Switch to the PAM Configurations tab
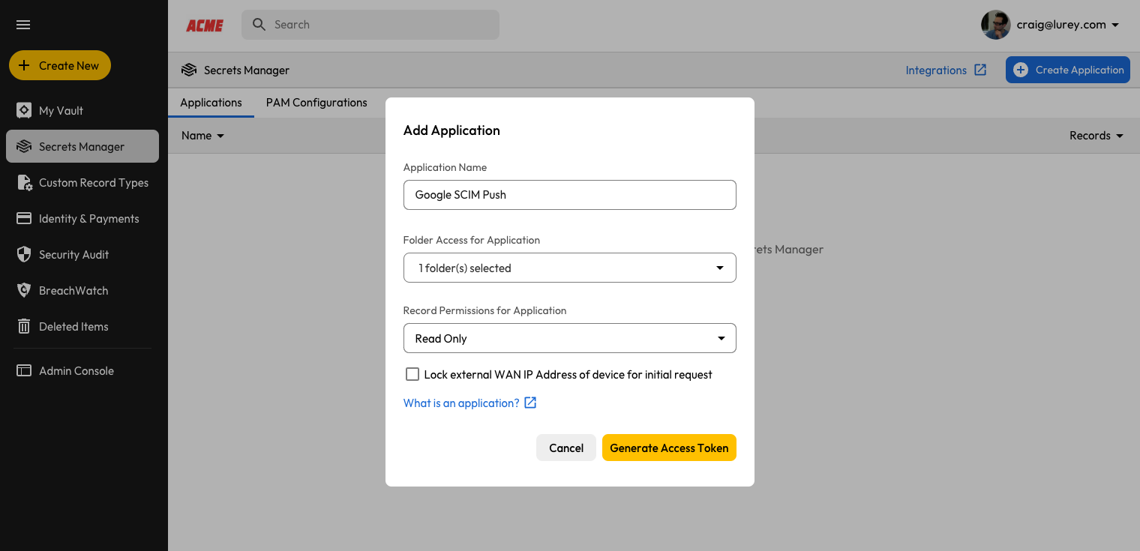Viewport: 1140px width, 551px height. pyautogui.click(x=316, y=103)
